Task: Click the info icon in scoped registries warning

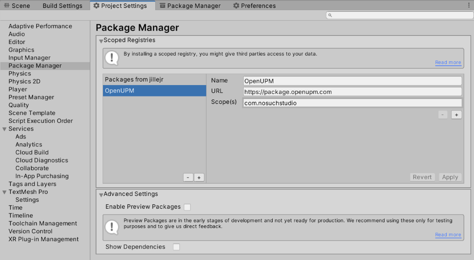Action: click(113, 58)
